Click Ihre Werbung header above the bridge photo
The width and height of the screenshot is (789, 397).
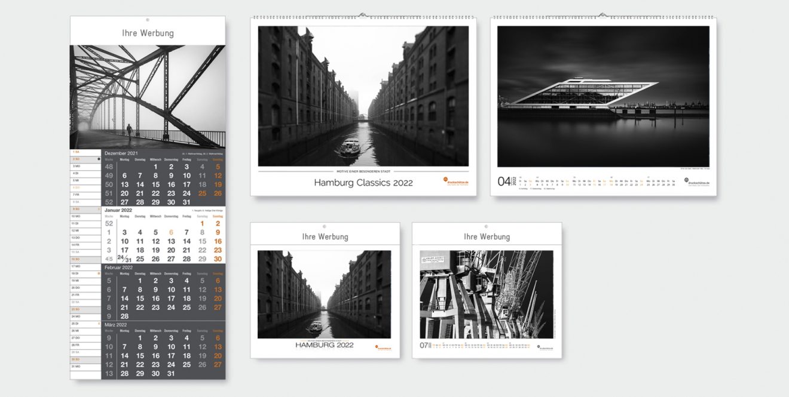pyautogui.click(x=148, y=33)
